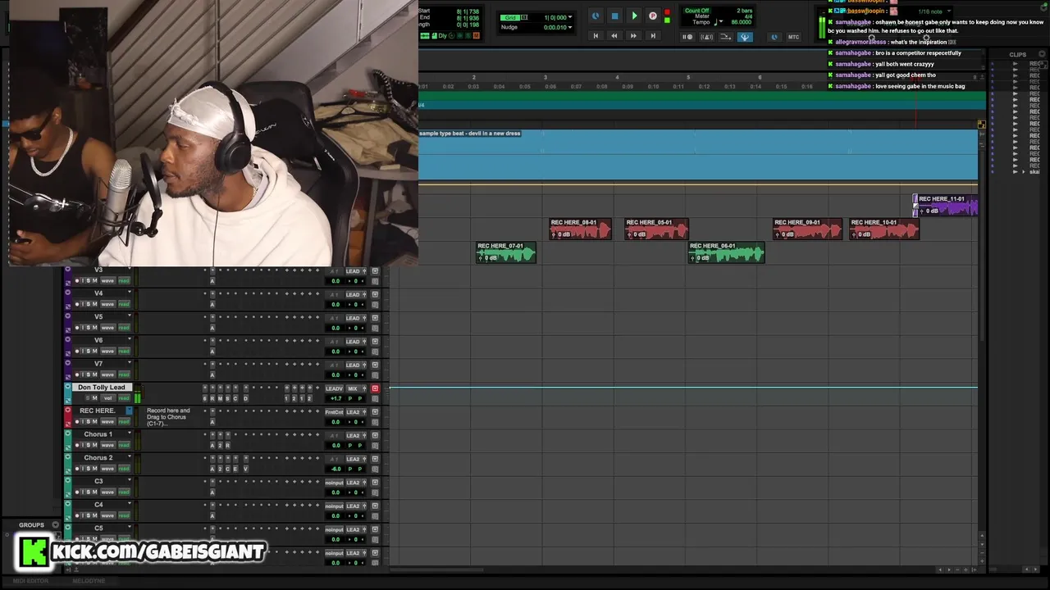Open the MIX output selector on Don Tolly Lead
Image resolution: width=1050 pixels, height=590 pixels.
pyautogui.click(x=354, y=388)
